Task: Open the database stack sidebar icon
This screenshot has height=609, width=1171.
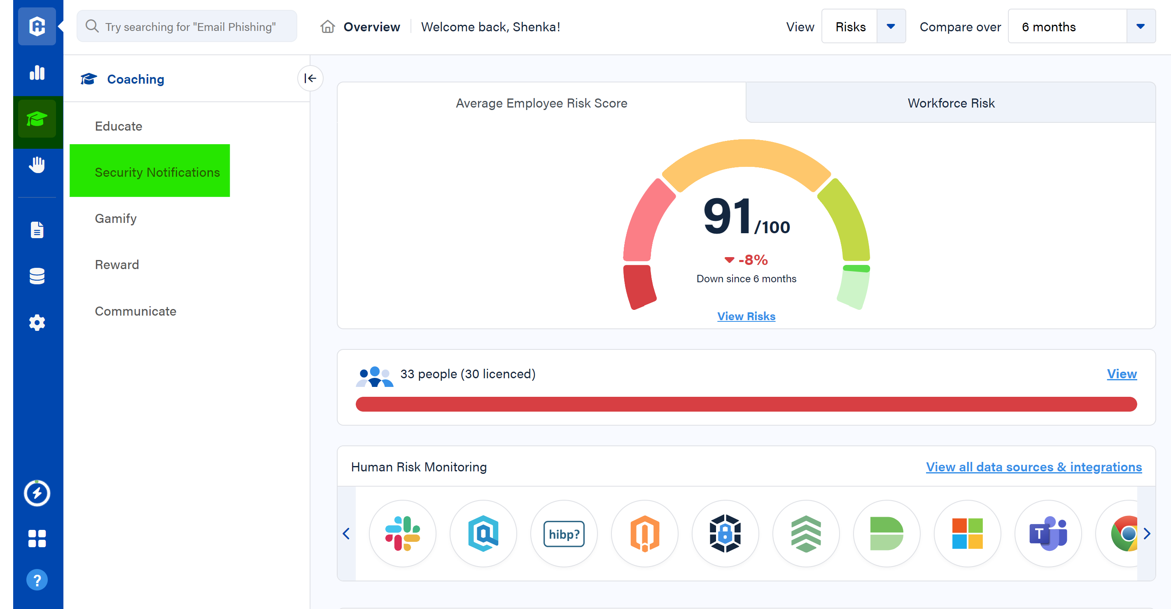Action: (x=37, y=276)
